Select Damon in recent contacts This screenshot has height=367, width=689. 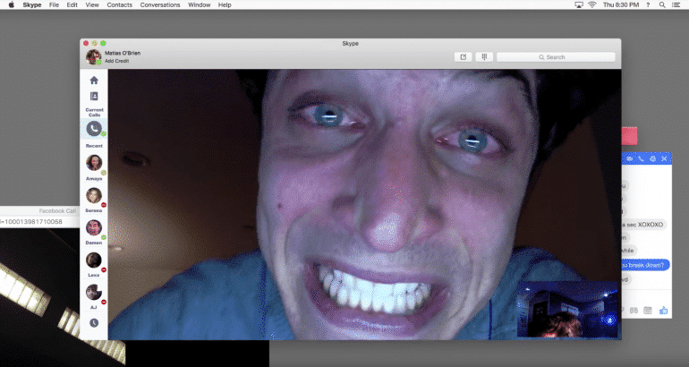(x=94, y=227)
